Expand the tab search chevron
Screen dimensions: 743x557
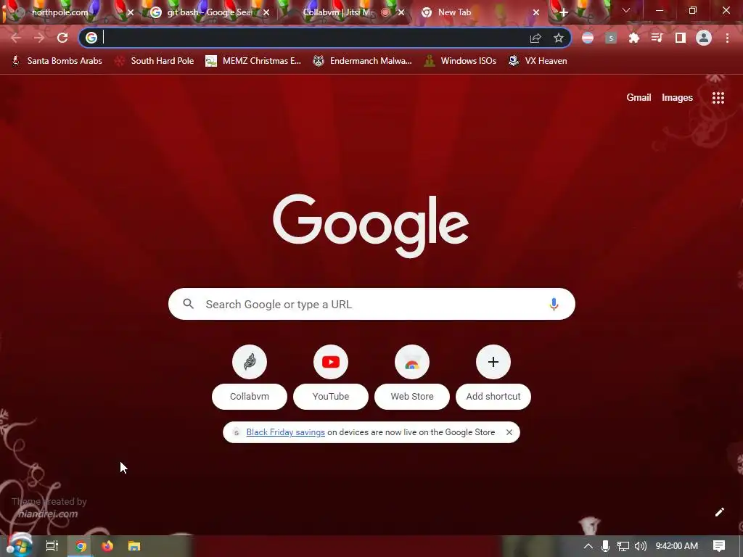[x=626, y=10]
